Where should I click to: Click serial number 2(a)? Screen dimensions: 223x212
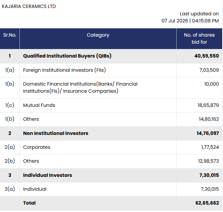coord(10,147)
